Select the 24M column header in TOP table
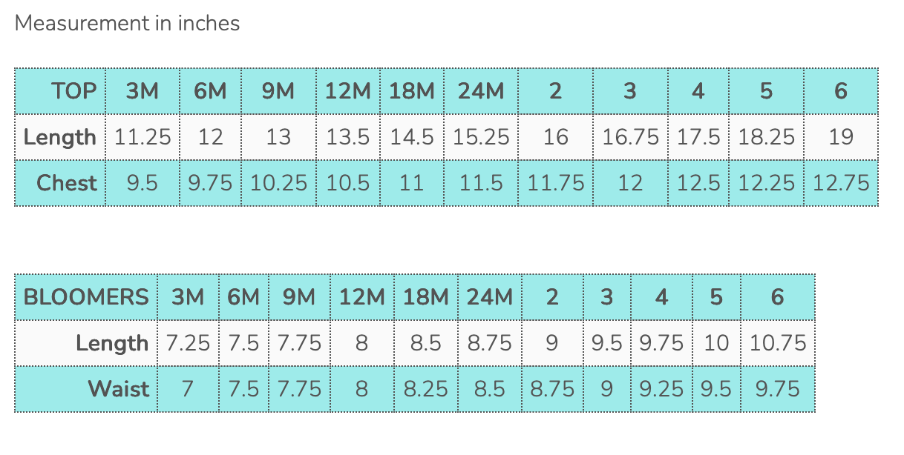Screen dimensions: 904x455 point(480,91)
